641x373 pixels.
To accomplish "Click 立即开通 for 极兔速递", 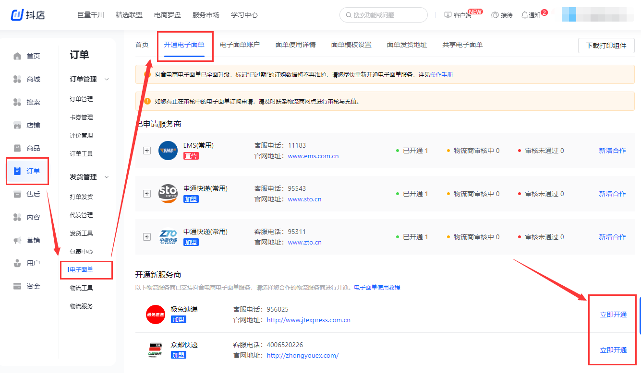I will tap(614, 315).
